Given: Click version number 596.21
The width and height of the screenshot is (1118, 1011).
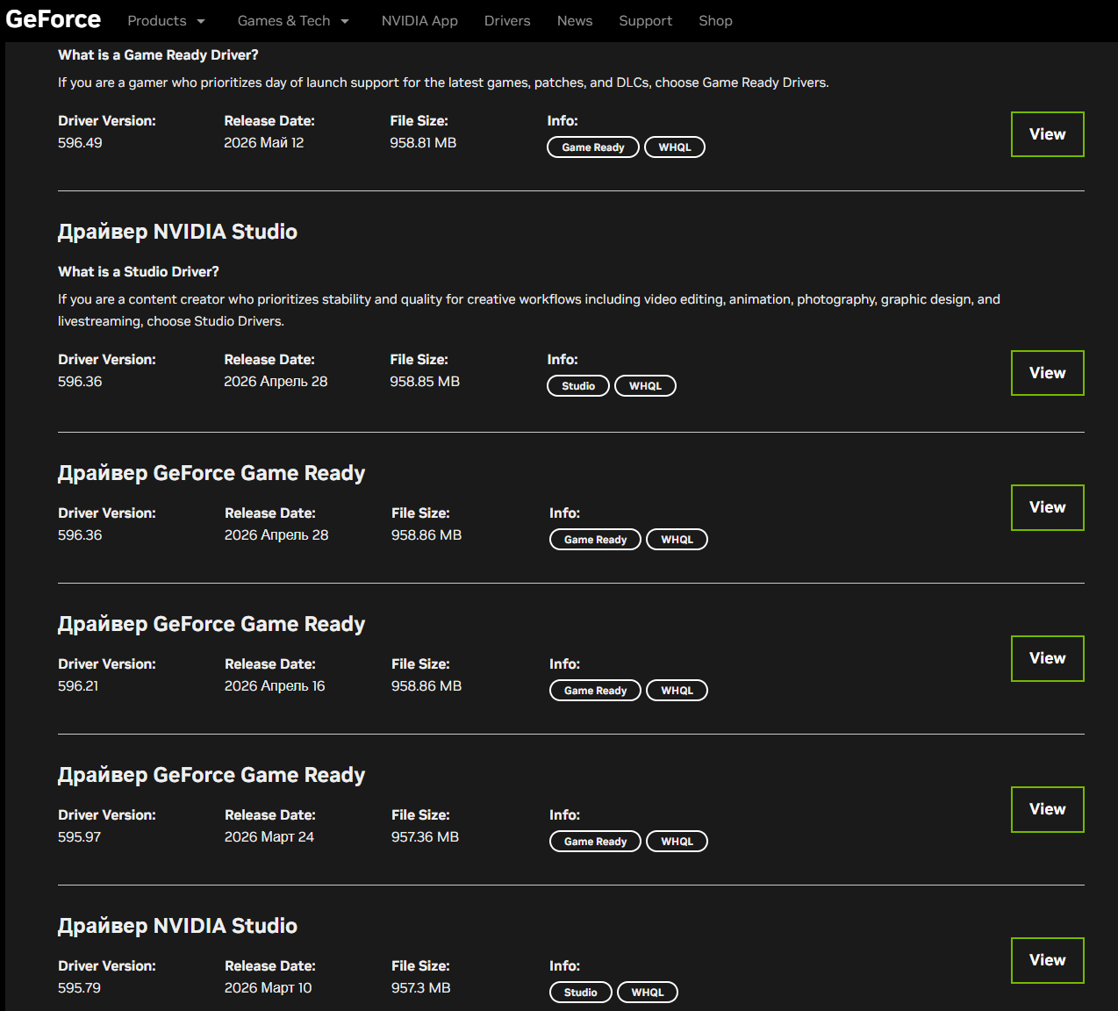Looking at the screenshot, I should tap(78, 685).
